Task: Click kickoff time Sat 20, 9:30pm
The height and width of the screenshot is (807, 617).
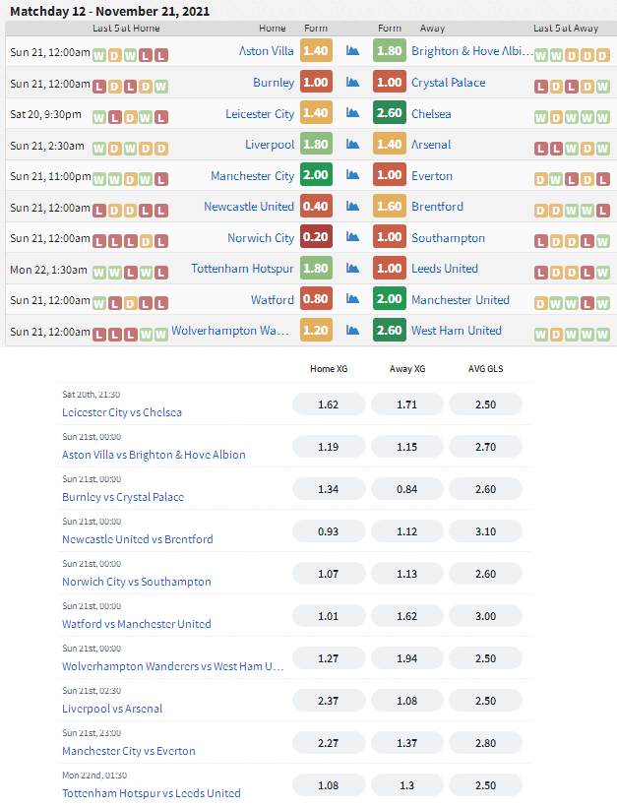Action: pyautogui.click(x=46, y=114)
